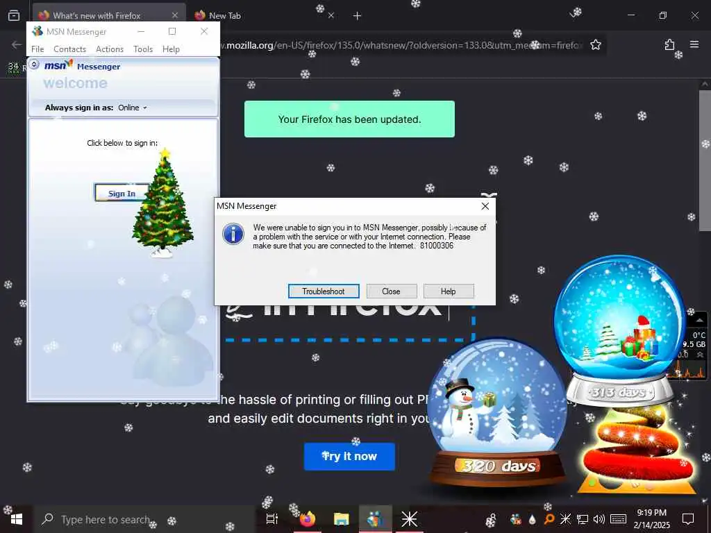Click the orange magnifier tray icon
The width and height of the screenshot is (711, 533).
tap(549, 519)
